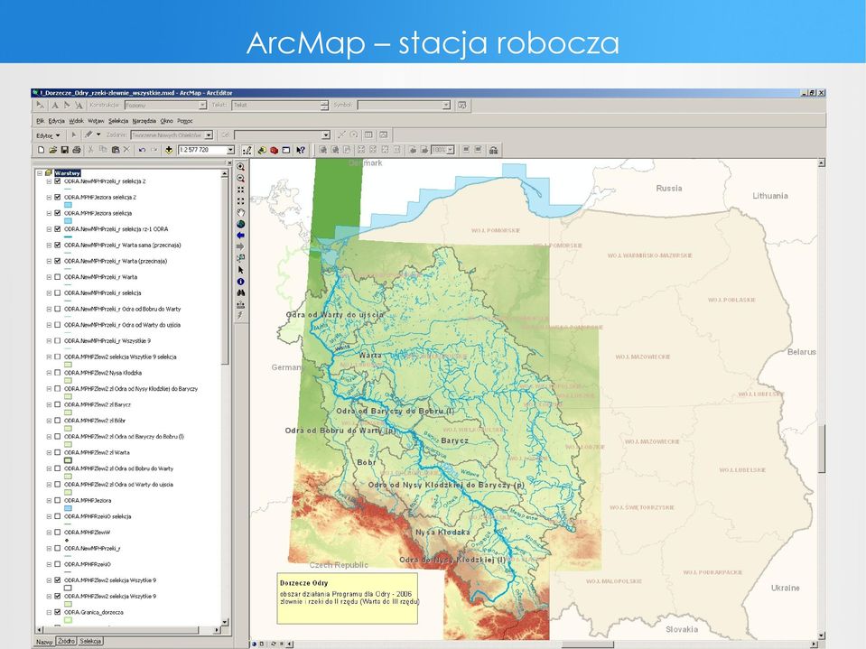Pick the Select Elements arrow tool
Viewport: 866px width, 649px height.
click(x=241, y=270)
